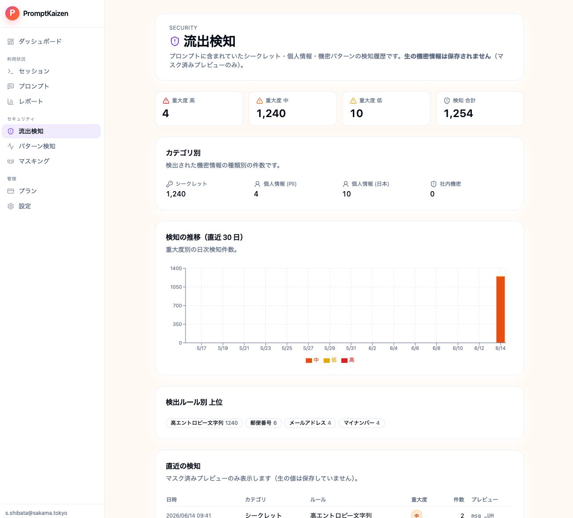Click the orange warning icon on 重大度 中 card
This screenshot has height=518, width=573.
[x=260, y=101]
